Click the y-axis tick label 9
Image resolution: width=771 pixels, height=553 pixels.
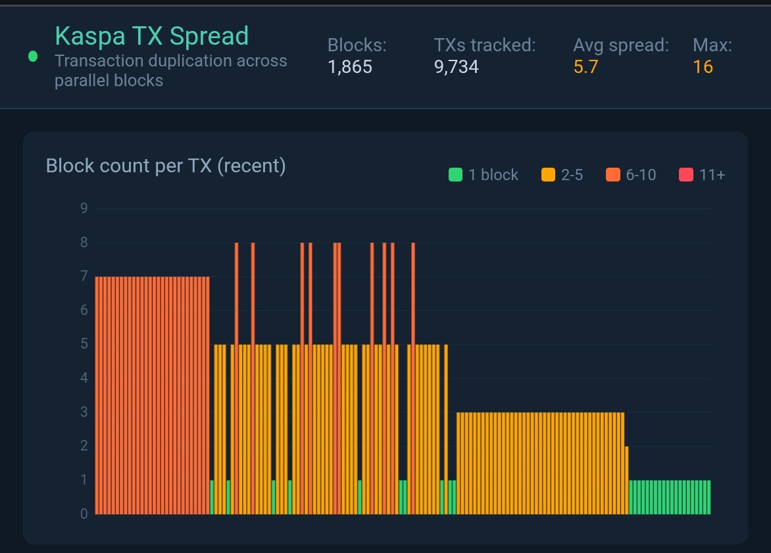click(x=84, y=208)
